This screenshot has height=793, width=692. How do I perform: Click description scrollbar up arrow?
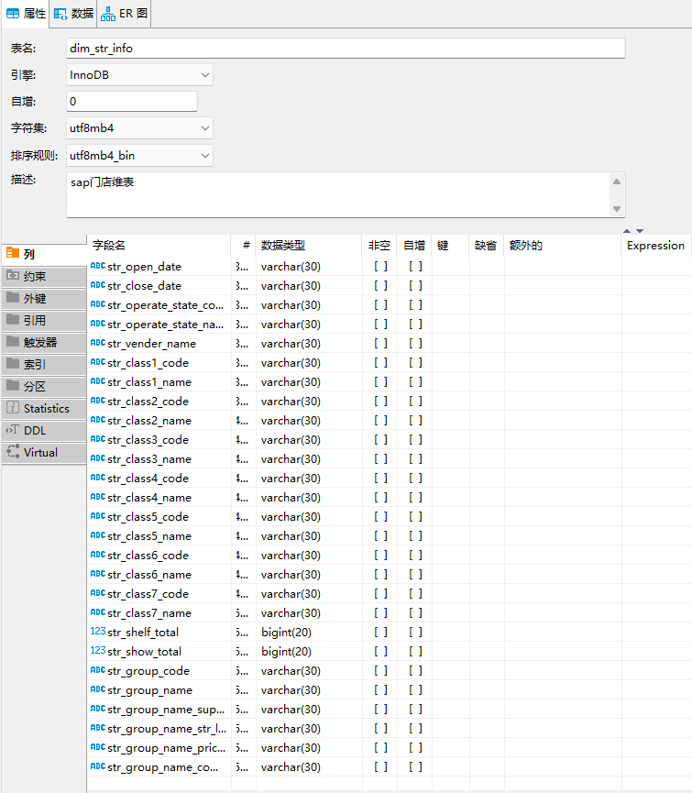[x=617, y=182]
